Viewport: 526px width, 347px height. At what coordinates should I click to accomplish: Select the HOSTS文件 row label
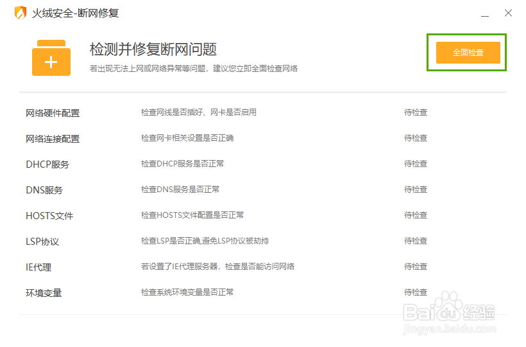pos(49,216)
